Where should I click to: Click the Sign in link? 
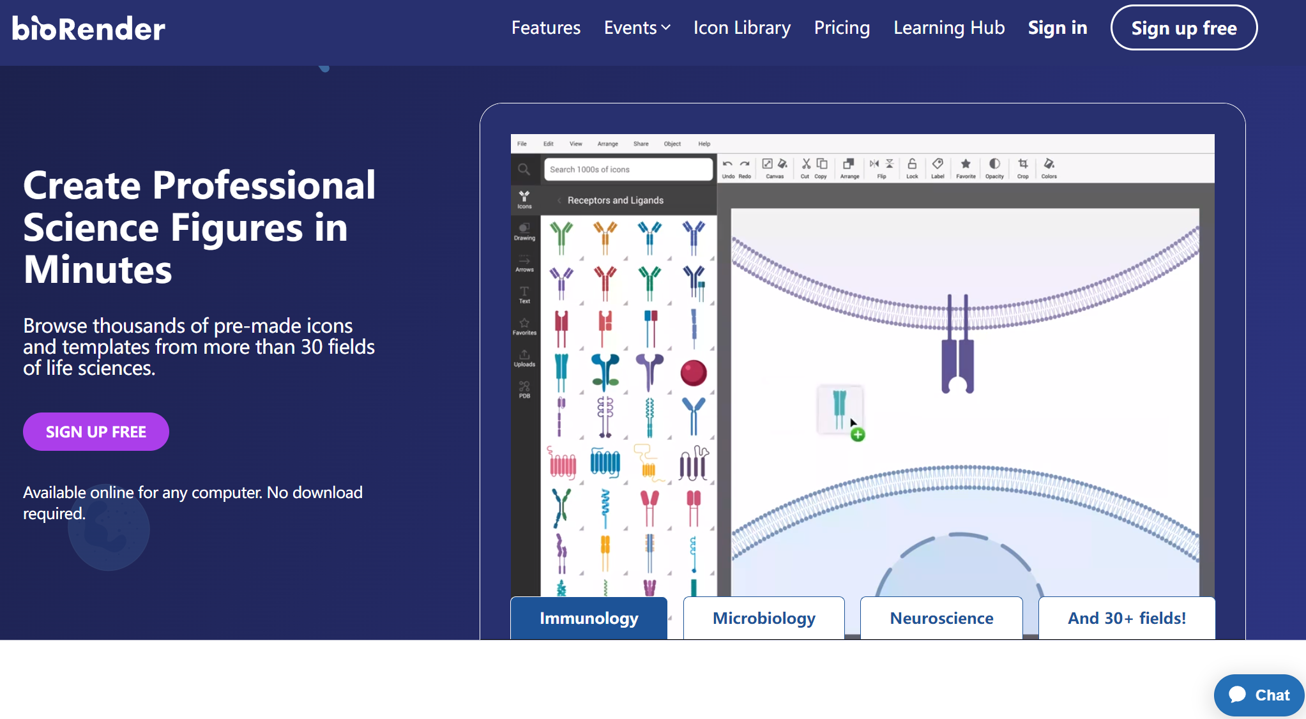point(1057,28)
